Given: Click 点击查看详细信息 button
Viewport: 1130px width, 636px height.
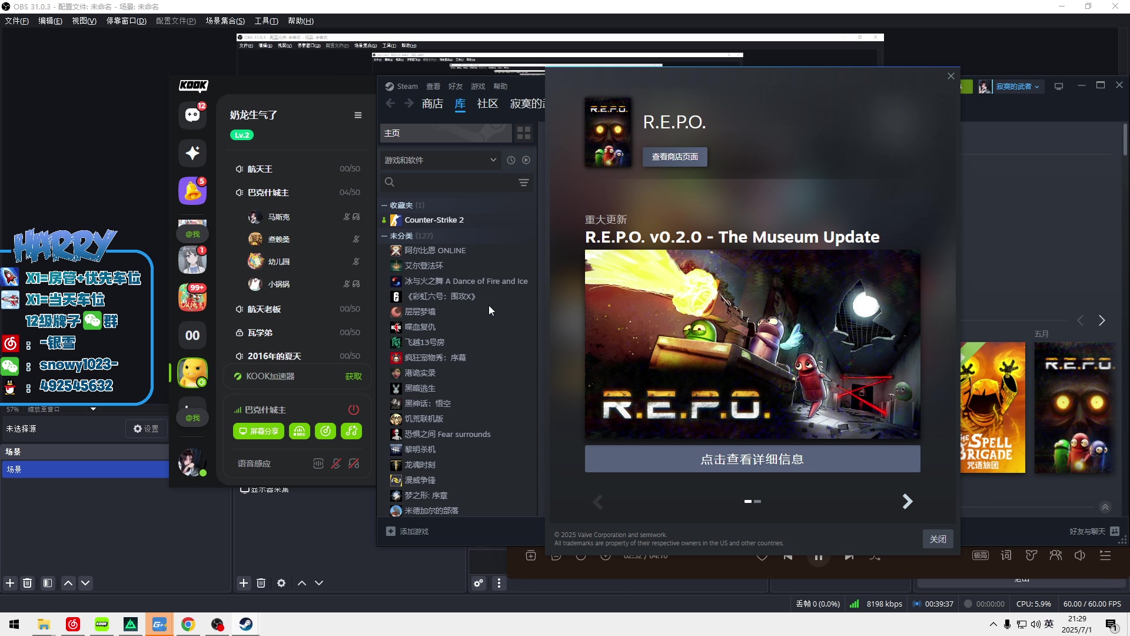Looking at the screenshot, I should [x=752, y=459].
